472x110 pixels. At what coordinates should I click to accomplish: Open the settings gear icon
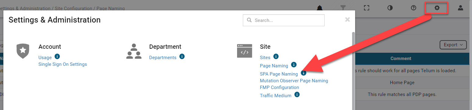click(x=437, y=8)
